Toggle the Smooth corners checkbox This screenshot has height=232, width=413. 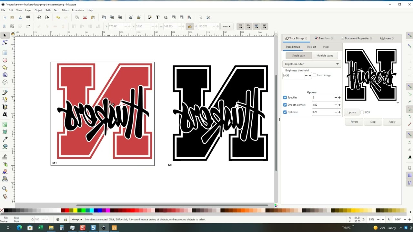click(x=285, y=105)
